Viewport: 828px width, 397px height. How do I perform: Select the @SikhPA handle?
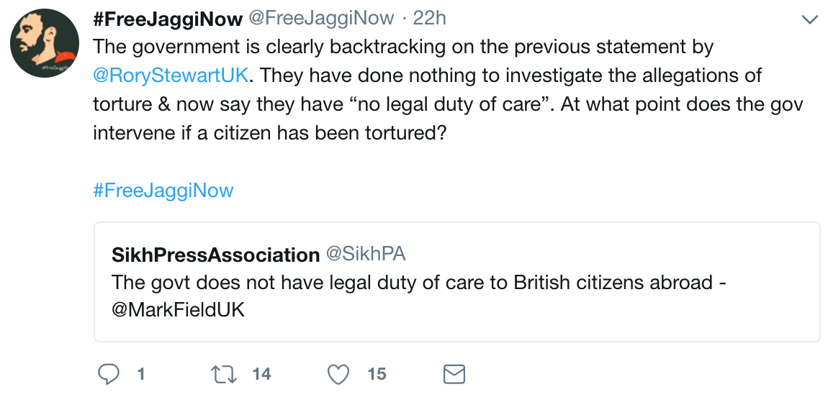coord(366,254)
